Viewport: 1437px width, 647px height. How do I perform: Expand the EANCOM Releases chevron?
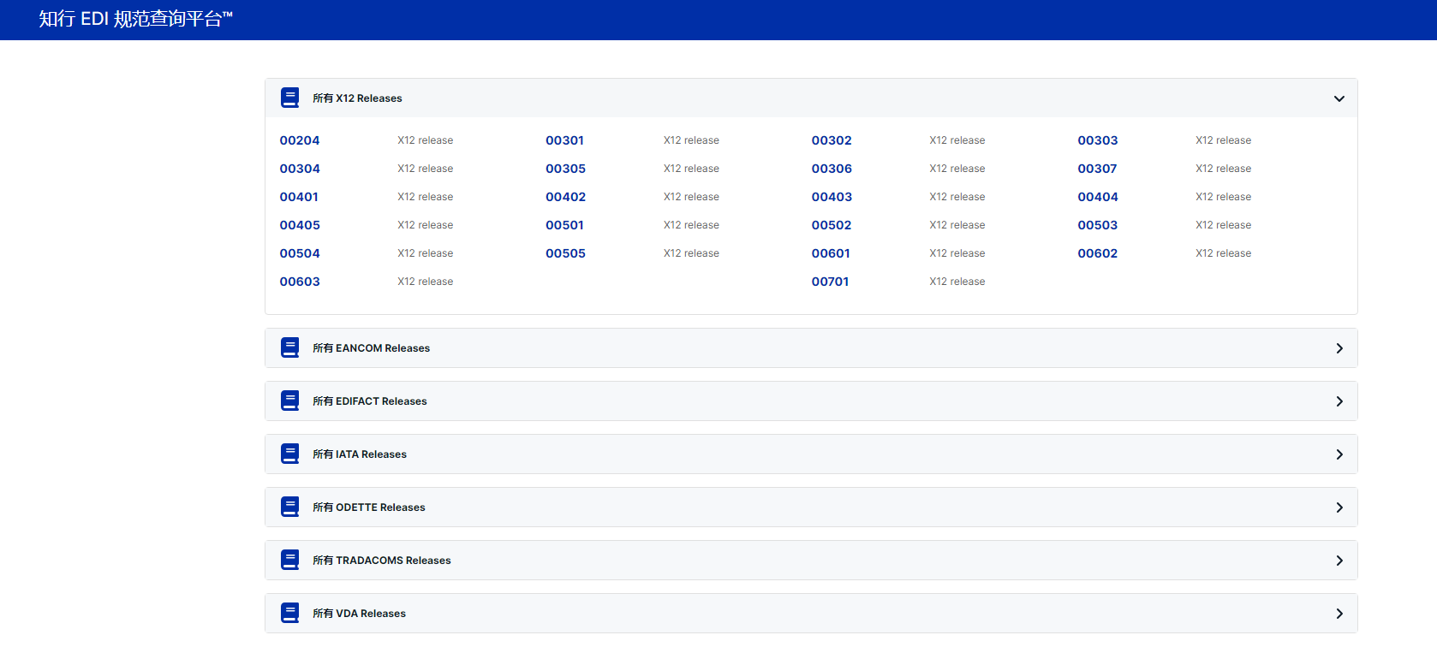[x=1339, y=348]
